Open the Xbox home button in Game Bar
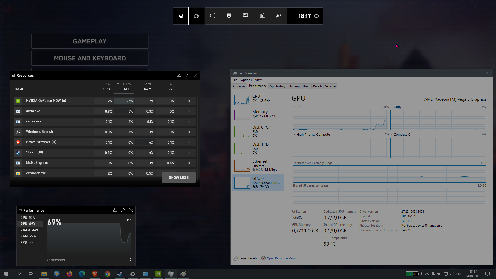The width and height of the screenshot is (496, 279). click(x=181, y=16)
